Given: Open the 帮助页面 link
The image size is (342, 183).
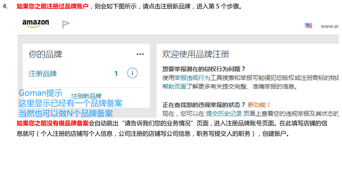Looking at the screenshot, I should [x=174, y=87].
